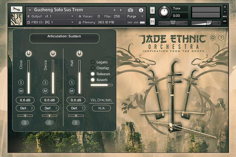Viewport: 236px width, 157px height.
Task: Solo the Decca mic channel
Action: point(45,82)
